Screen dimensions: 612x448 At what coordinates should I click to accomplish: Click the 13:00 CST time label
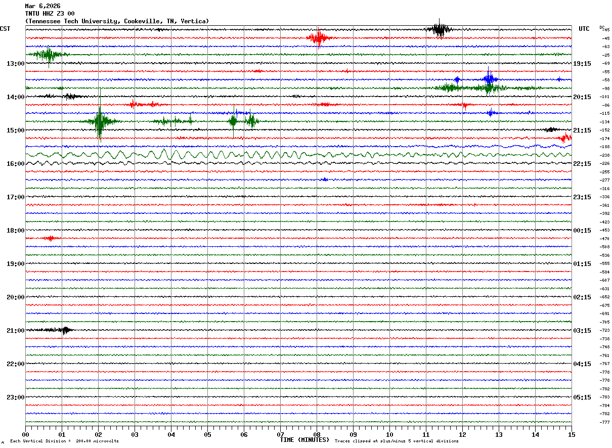point(15,64)
